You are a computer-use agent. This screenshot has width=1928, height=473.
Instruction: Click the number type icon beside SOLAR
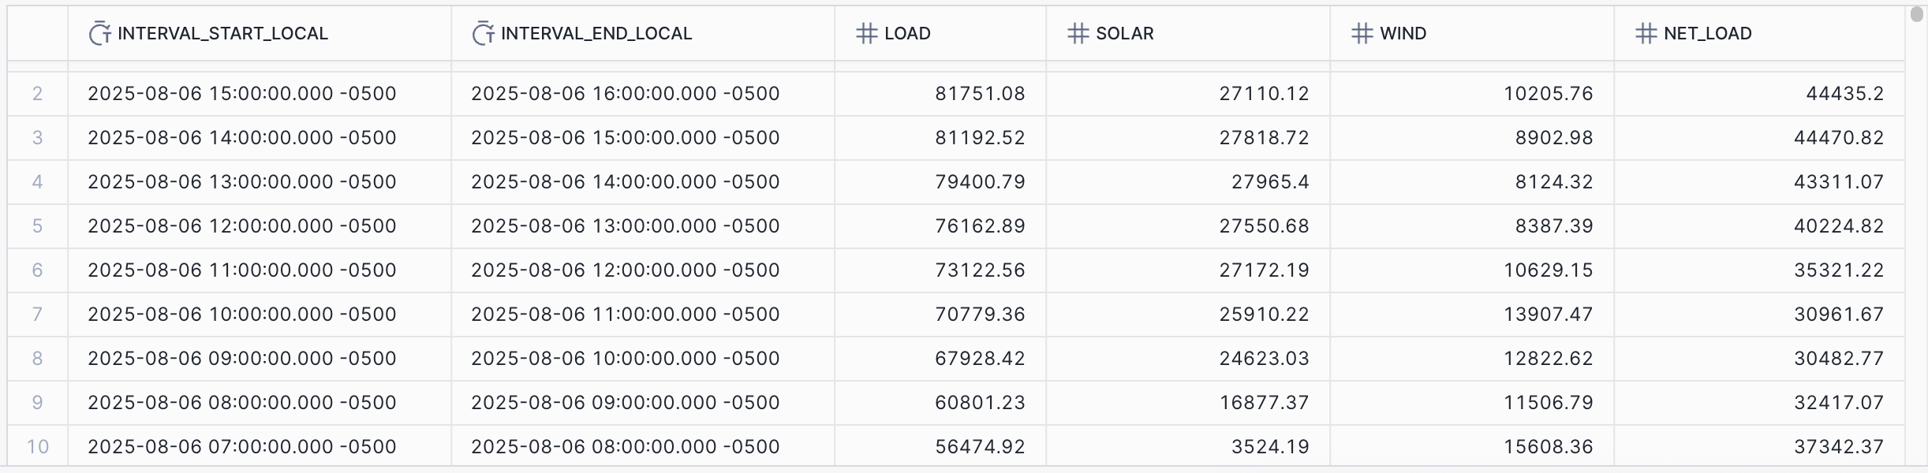click(1078, 34)
